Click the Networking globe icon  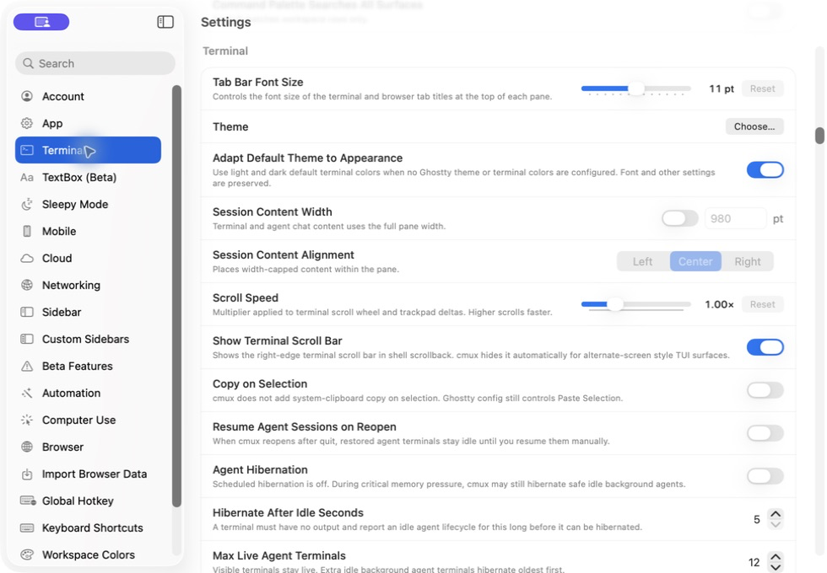pos(27,285)
